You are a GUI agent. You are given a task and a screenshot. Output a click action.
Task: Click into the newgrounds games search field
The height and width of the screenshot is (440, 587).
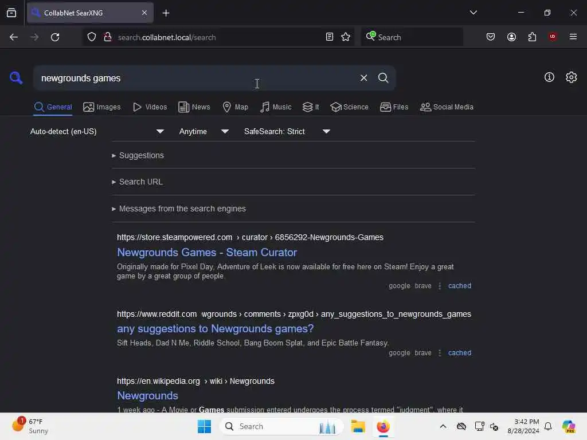(195, 78)
